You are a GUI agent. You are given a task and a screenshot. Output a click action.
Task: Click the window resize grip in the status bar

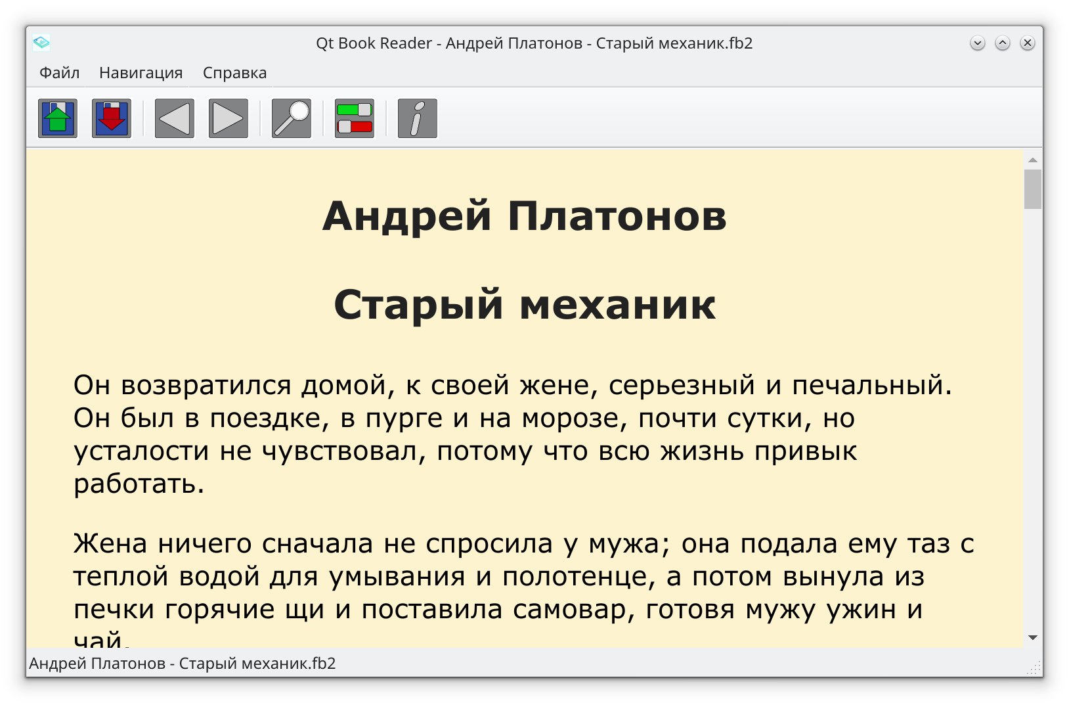(1034, 668)
